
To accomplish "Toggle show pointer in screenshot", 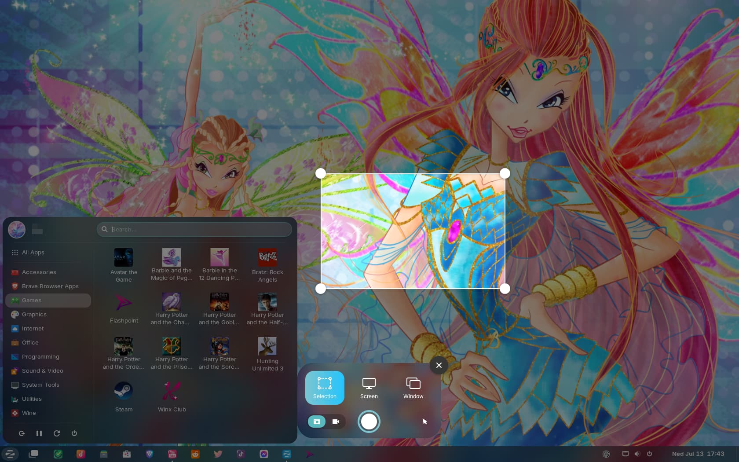I will pyautogui.click(x=424, y=422).
